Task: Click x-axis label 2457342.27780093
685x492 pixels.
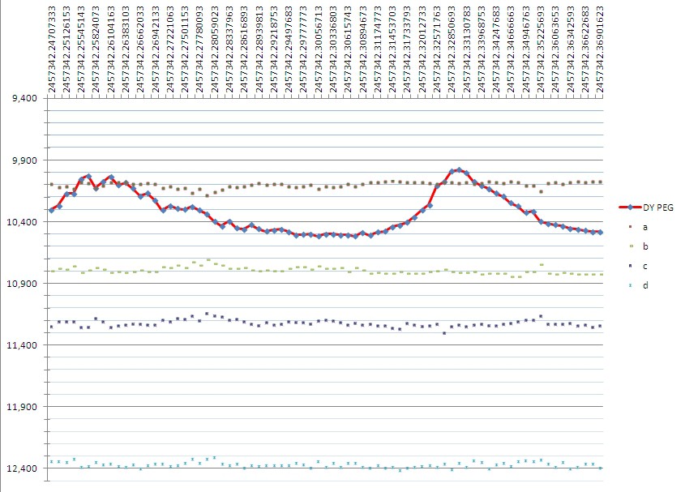Action: pyautogui.click(x=200, y=49)
